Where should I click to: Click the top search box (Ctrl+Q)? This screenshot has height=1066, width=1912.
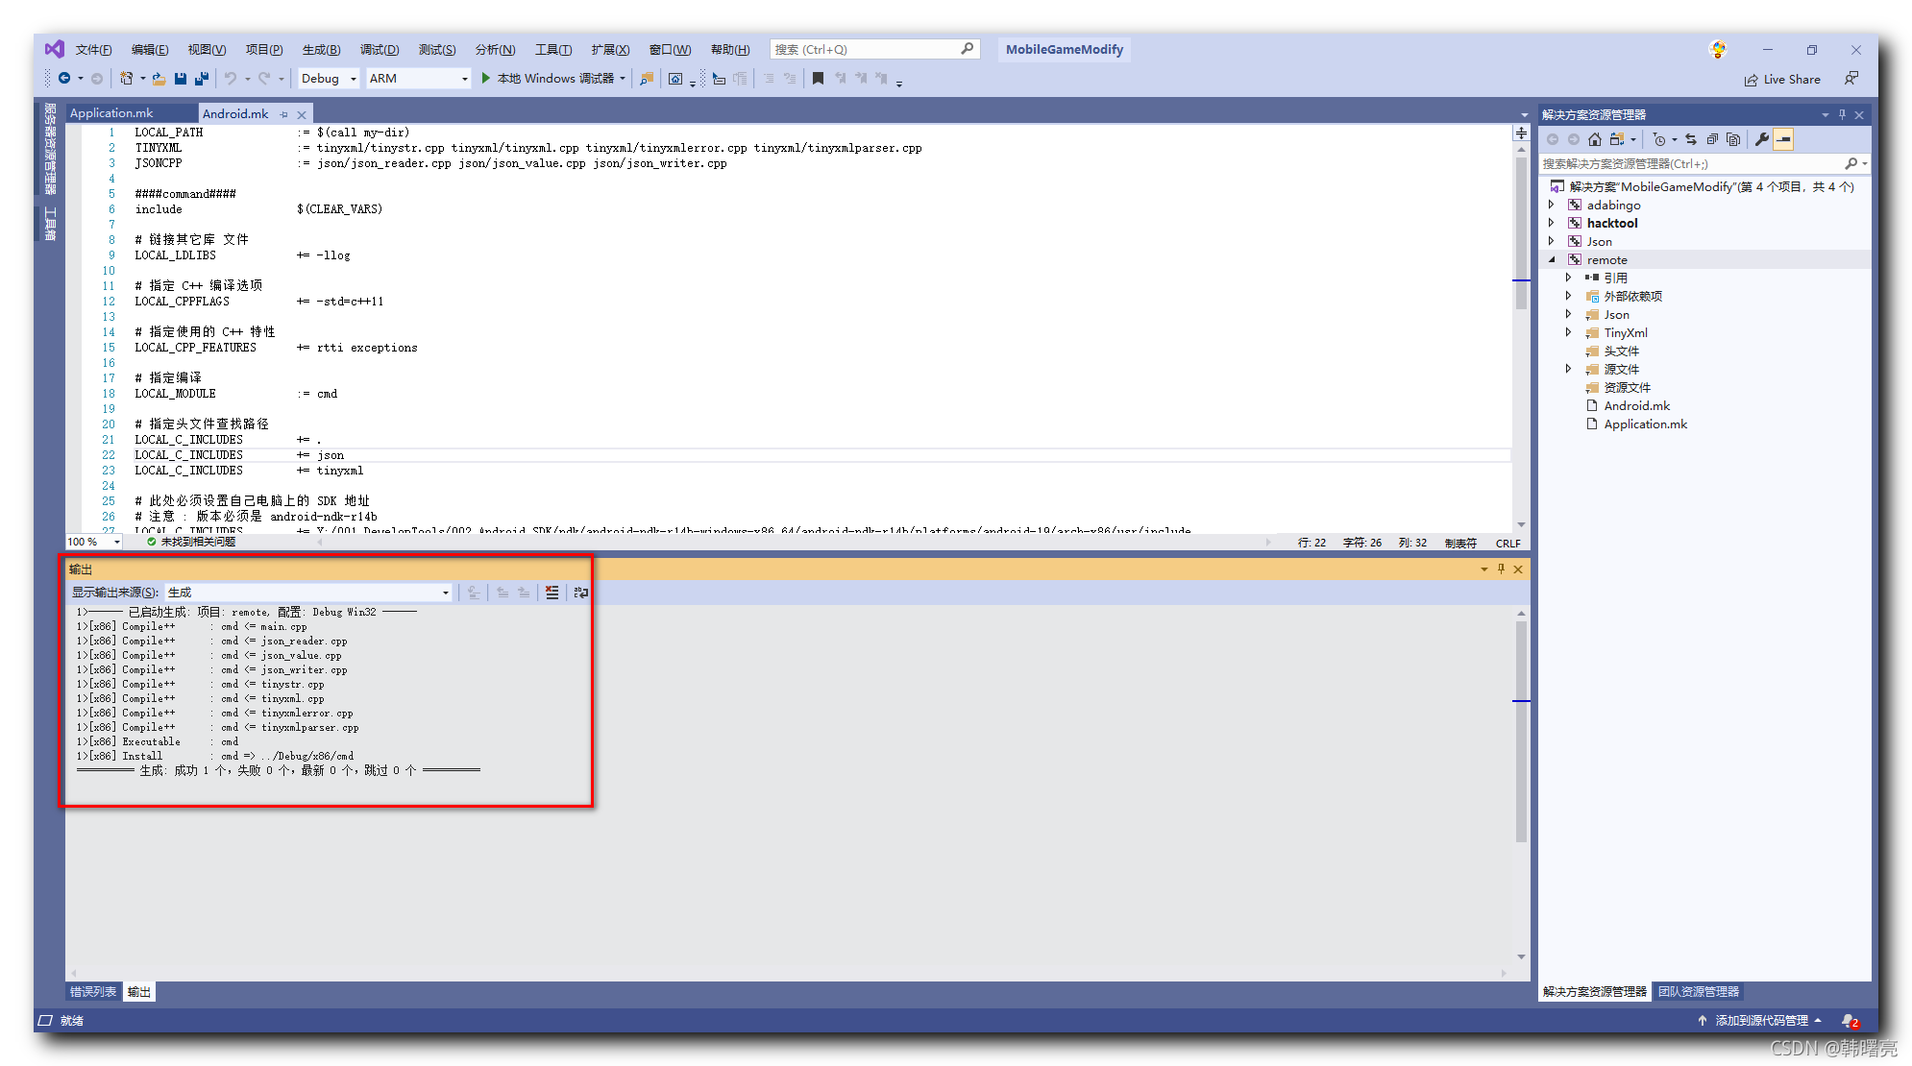(x=874, y=50)
